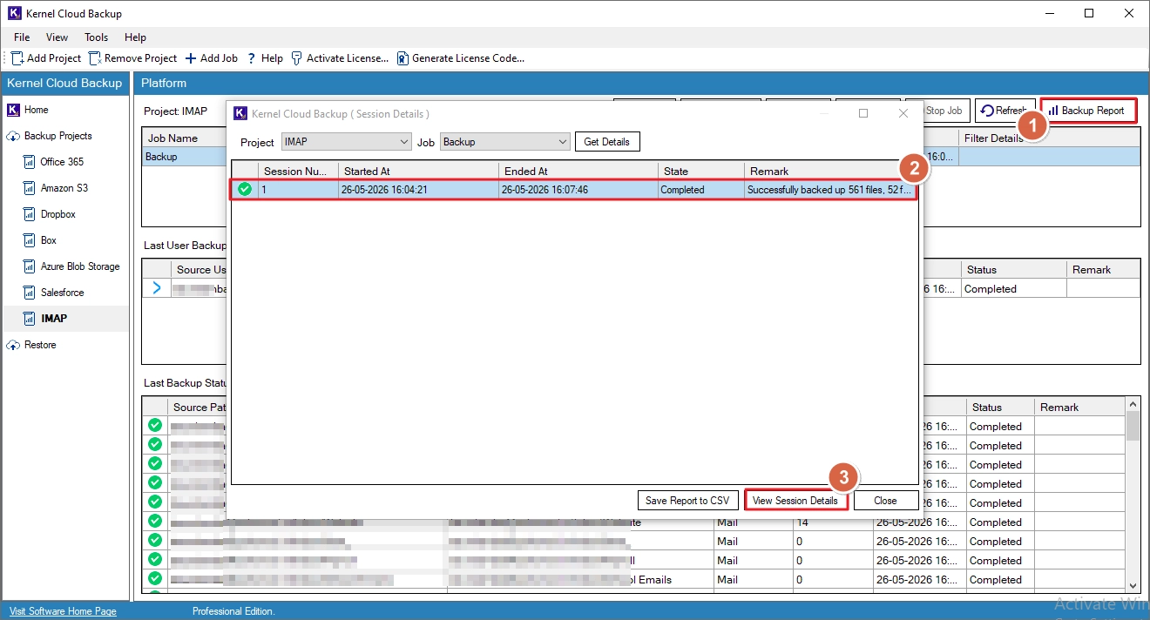Click scrollbar down arrow in Last Backup Status
This screenshot has height=620, width=1150.
[1133, 586]
